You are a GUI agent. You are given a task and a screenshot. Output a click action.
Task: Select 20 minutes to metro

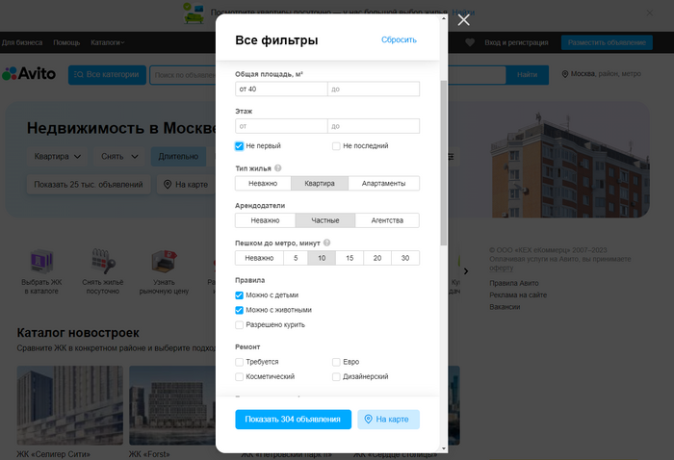coord(377,258)
